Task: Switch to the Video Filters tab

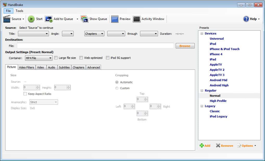Action: point(26,67)
